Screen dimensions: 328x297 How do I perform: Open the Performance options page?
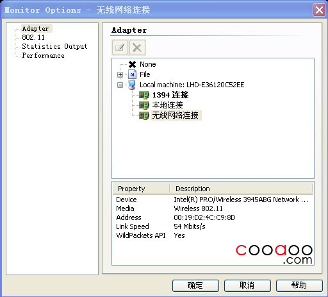[43, 55]
